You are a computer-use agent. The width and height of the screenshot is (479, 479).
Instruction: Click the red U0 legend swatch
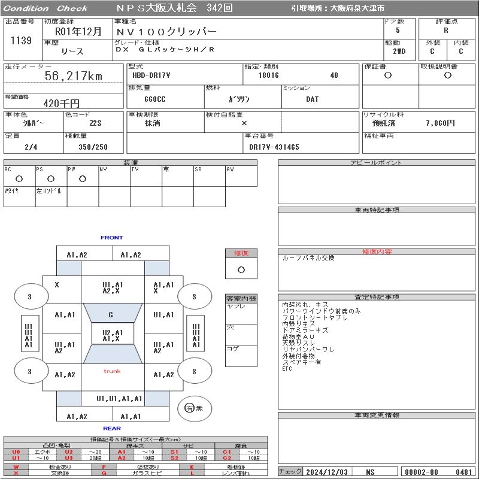16,452
